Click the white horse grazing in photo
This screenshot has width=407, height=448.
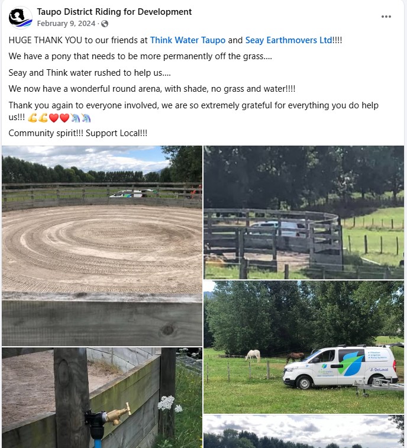[253, 356]
